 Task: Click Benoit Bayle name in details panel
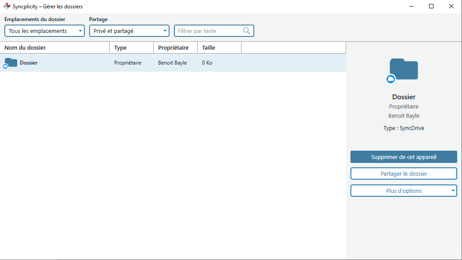pyautogui.click(x=404, y=116)
